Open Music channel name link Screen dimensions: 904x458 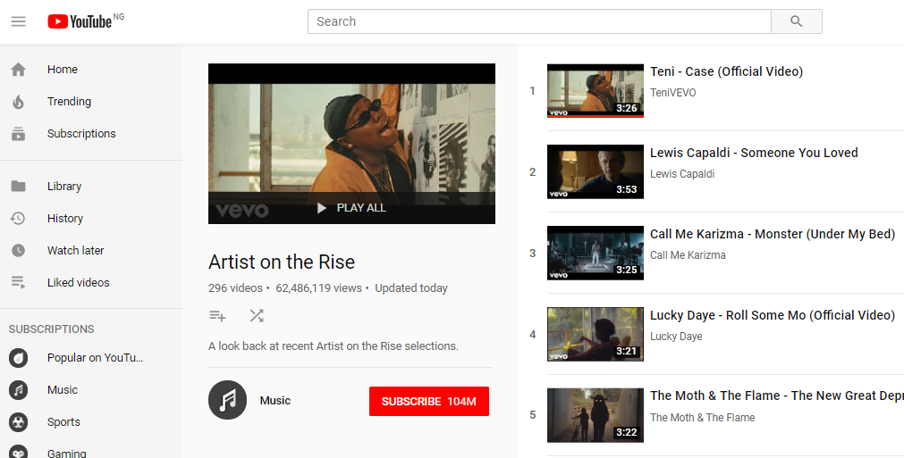tap(275, 401)
